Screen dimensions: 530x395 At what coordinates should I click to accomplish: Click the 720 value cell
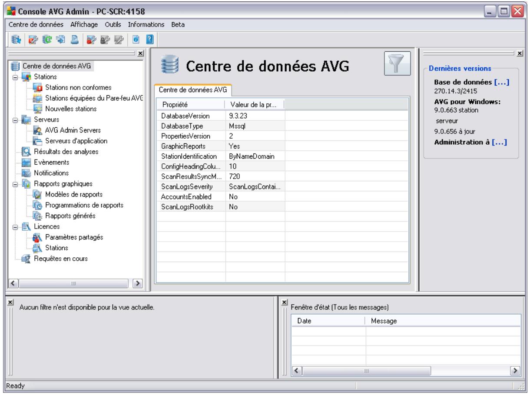255,176
